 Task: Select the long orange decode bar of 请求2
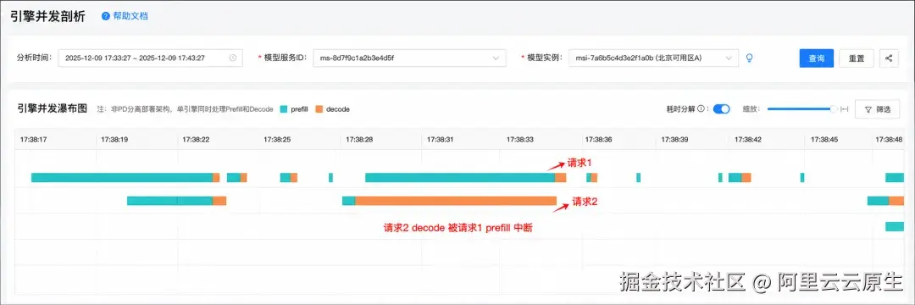pos(455,201)
